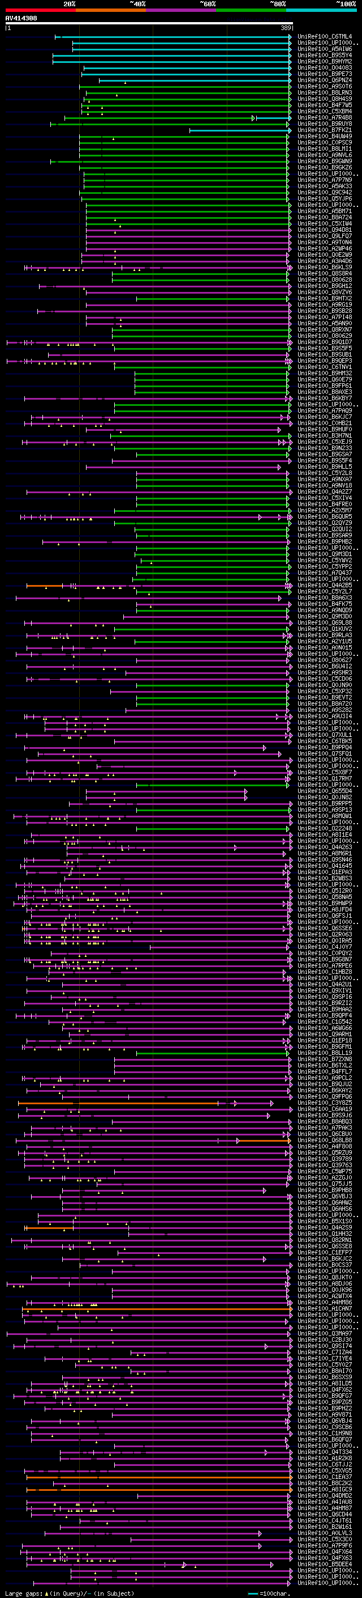Click the UniRef100_C5XEJ9 label
The width and height of the screenshot is (362, 1598).
[x=324, y=442]
